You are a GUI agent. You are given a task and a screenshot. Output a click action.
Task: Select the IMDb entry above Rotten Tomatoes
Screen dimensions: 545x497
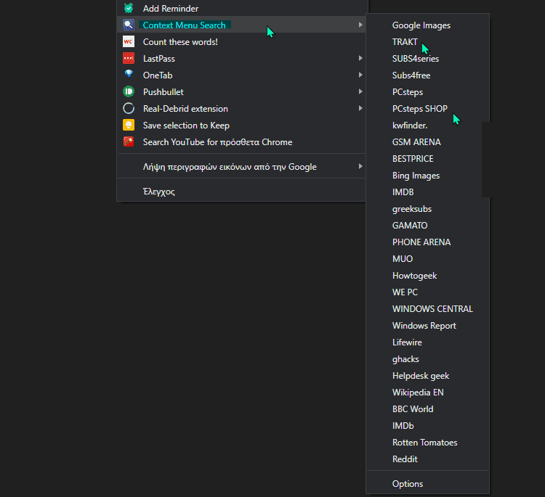428,425
